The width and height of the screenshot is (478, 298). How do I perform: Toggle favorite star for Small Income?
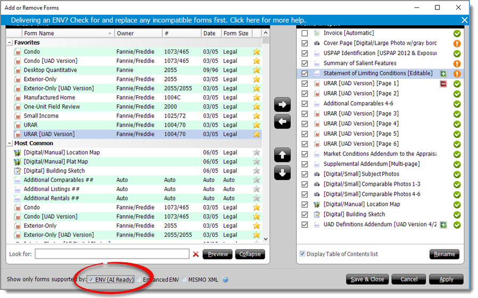(256, 115)
